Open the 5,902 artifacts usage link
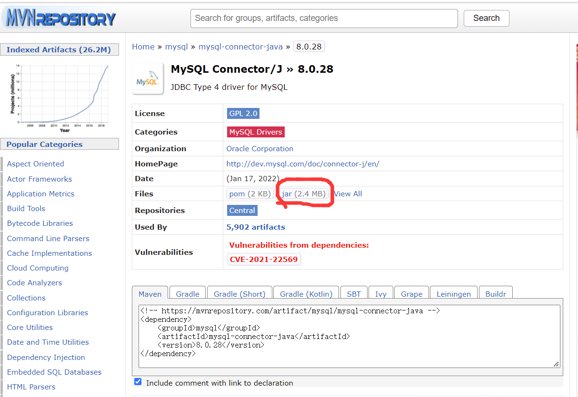Viewport: 578px width, 397px height. [x=256, y=227]
